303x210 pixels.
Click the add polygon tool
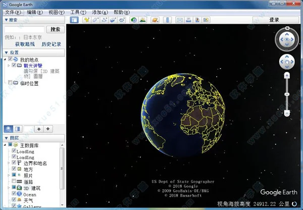click(x=95, y=20)
